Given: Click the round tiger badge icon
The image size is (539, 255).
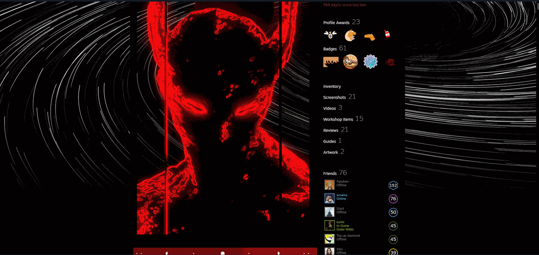Looking at the screenshot, I should coord(351,62).
